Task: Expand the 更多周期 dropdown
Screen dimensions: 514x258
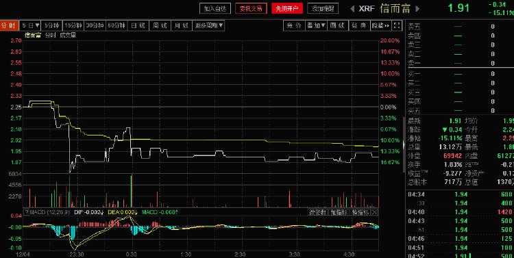Action: click(x=208, y=25)
